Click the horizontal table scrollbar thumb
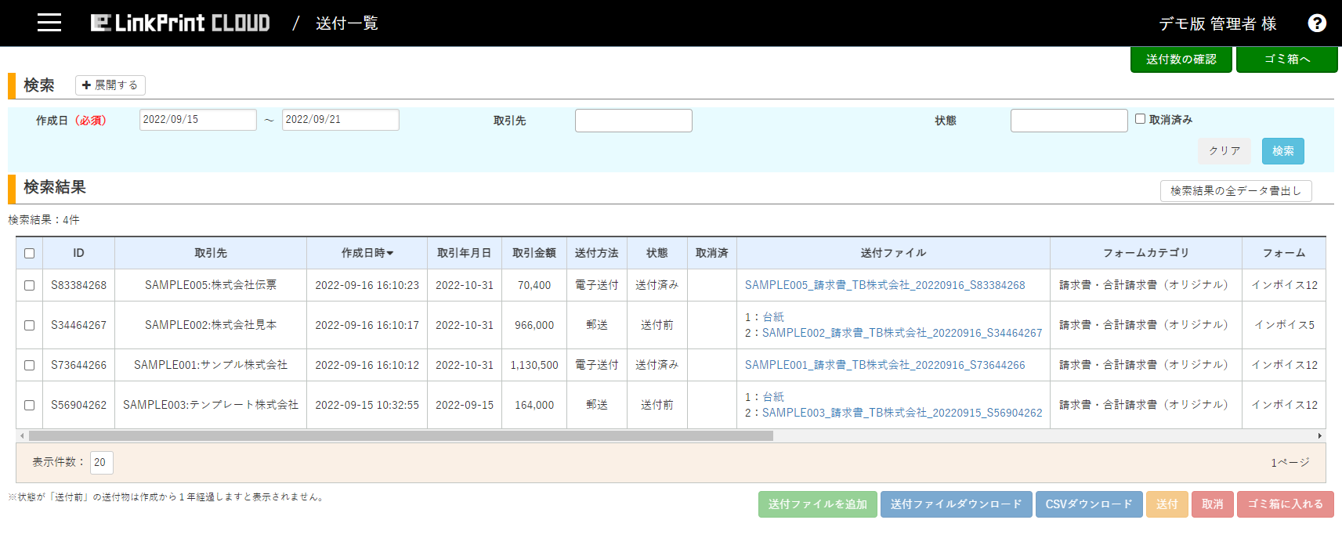 (x=400, y=436)
